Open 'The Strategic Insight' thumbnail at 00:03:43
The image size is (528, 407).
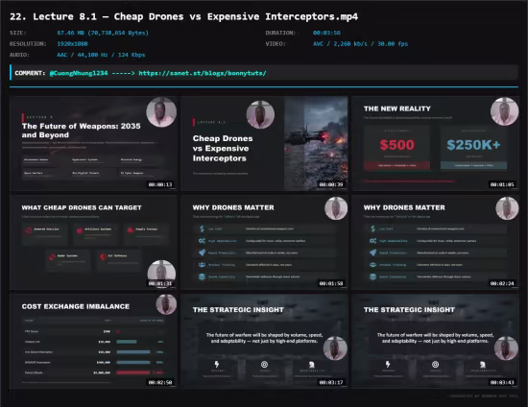click(435, 341)
